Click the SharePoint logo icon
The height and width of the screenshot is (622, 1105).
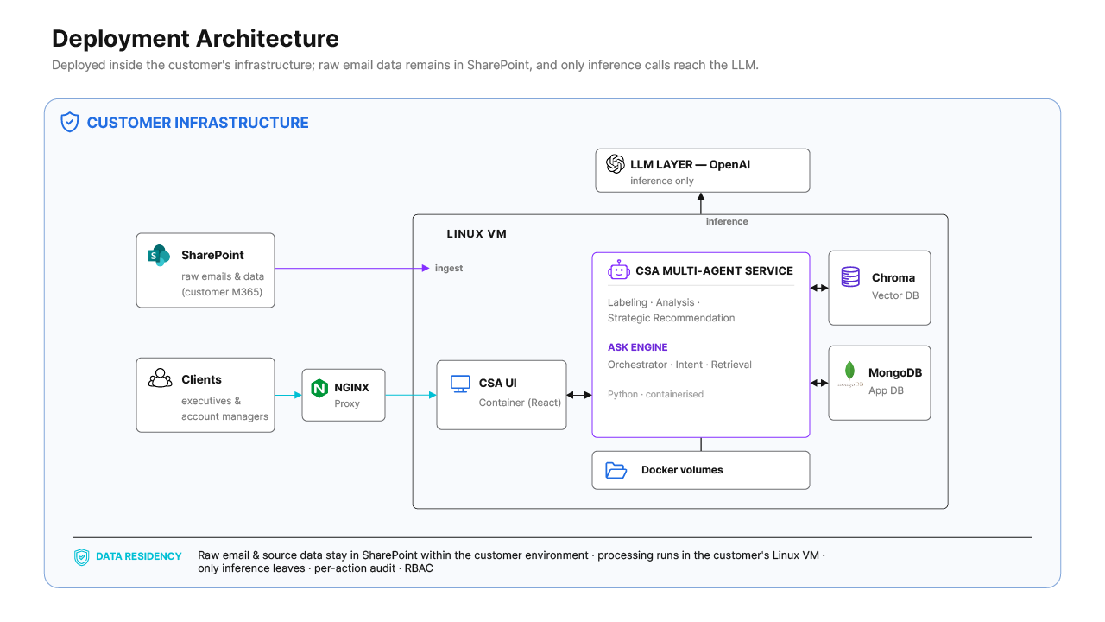pyautogui.click(x=158, y=256)
